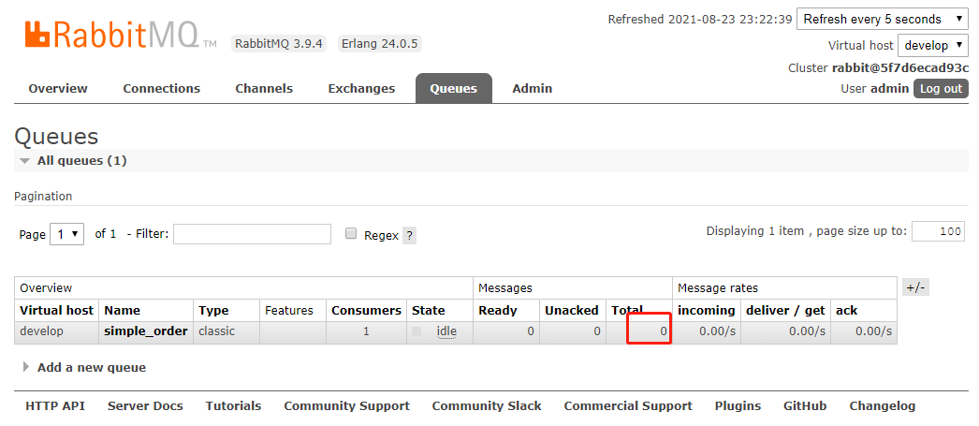The image size is (979, 426).
Task: Sort by ack rate column
Action: pos(847,311)
